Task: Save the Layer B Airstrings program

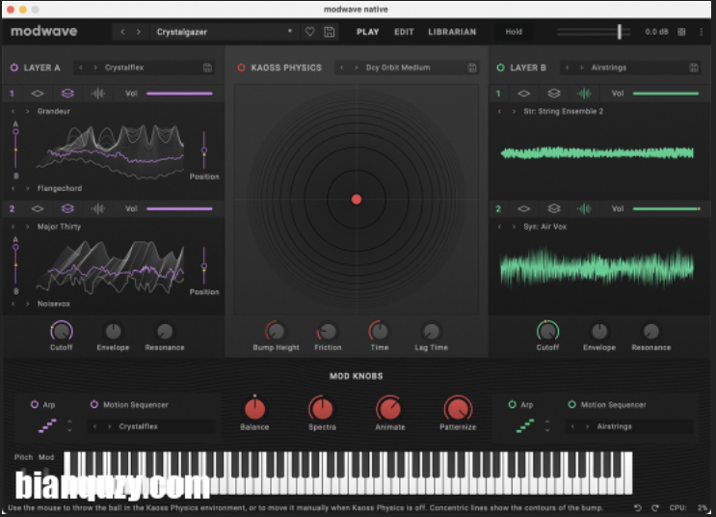Action: (x=694, y=68)
